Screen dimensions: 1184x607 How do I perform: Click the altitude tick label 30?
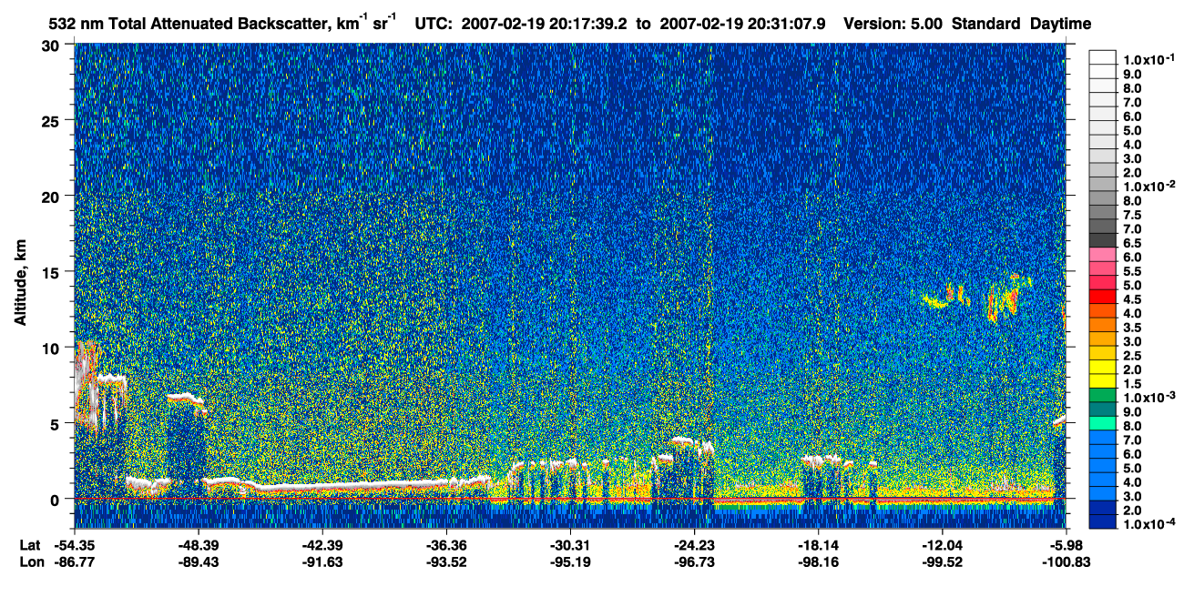[52, 46]
